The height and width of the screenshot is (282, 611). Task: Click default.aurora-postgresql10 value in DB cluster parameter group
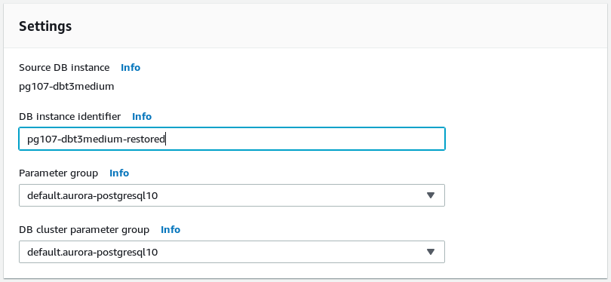click(x=92, y=252)
